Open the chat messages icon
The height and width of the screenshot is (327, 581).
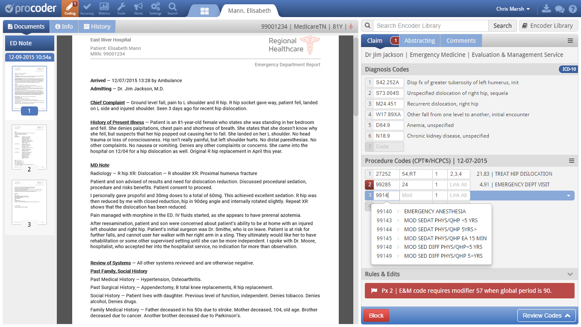(x=560, y=9)
